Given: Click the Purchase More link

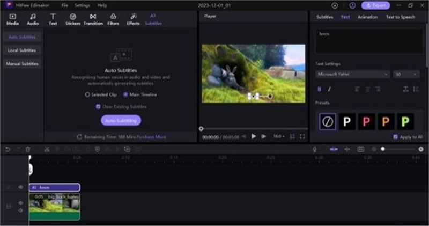Looking at the screenshot, I should (152, 137).
